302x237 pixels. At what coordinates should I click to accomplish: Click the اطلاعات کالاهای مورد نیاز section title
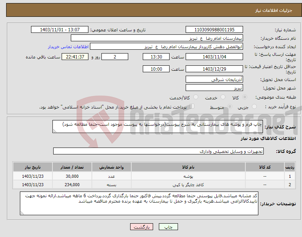(268, 138)
